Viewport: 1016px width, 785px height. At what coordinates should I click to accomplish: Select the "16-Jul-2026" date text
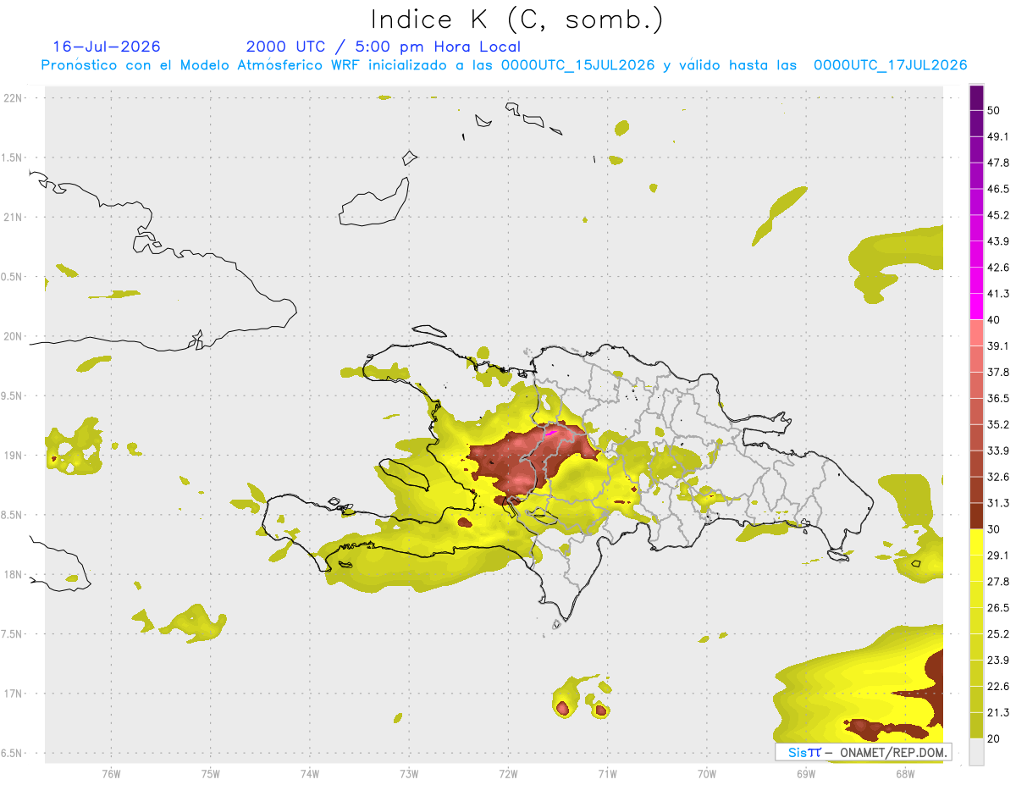click(x=107, y=47)
